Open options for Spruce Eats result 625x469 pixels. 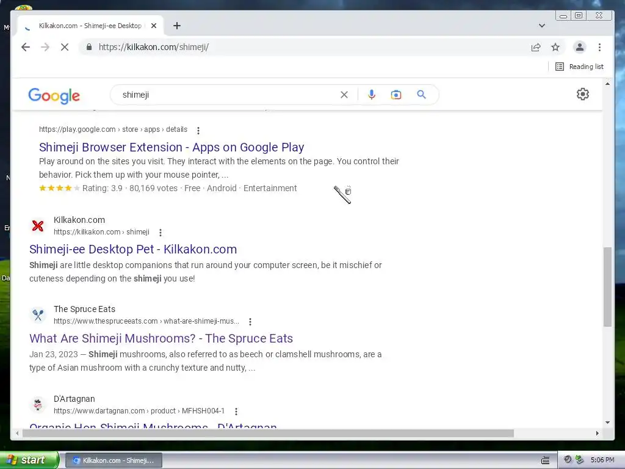pos(250,321)
